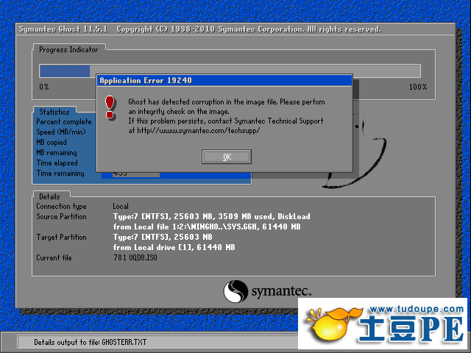Screen dimensions: 471x353
Task: Click target partition Type:7 NTFS 25603 MB line
Action: tap(163, 237)
